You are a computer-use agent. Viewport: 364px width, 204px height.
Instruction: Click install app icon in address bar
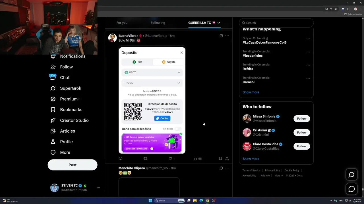(x=327, y=9)
